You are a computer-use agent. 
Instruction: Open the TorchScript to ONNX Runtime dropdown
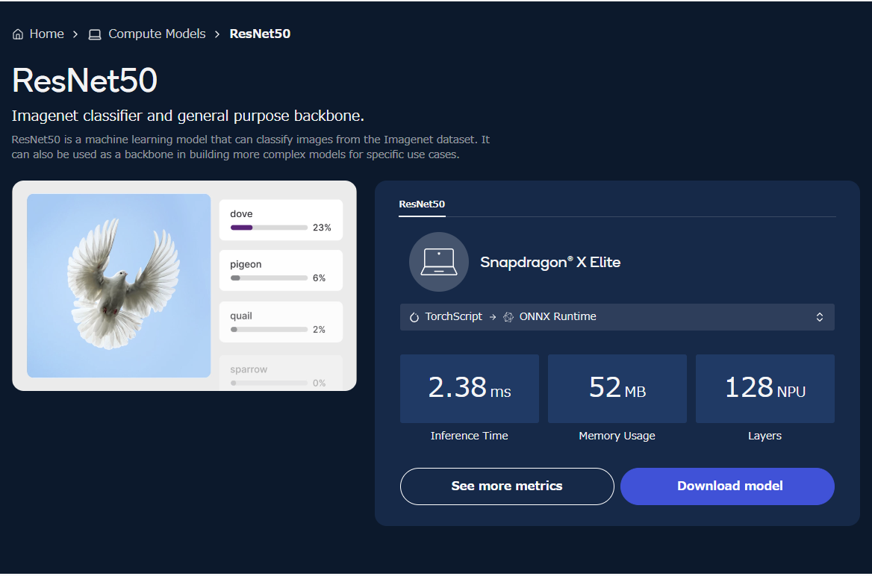(617, 317)
